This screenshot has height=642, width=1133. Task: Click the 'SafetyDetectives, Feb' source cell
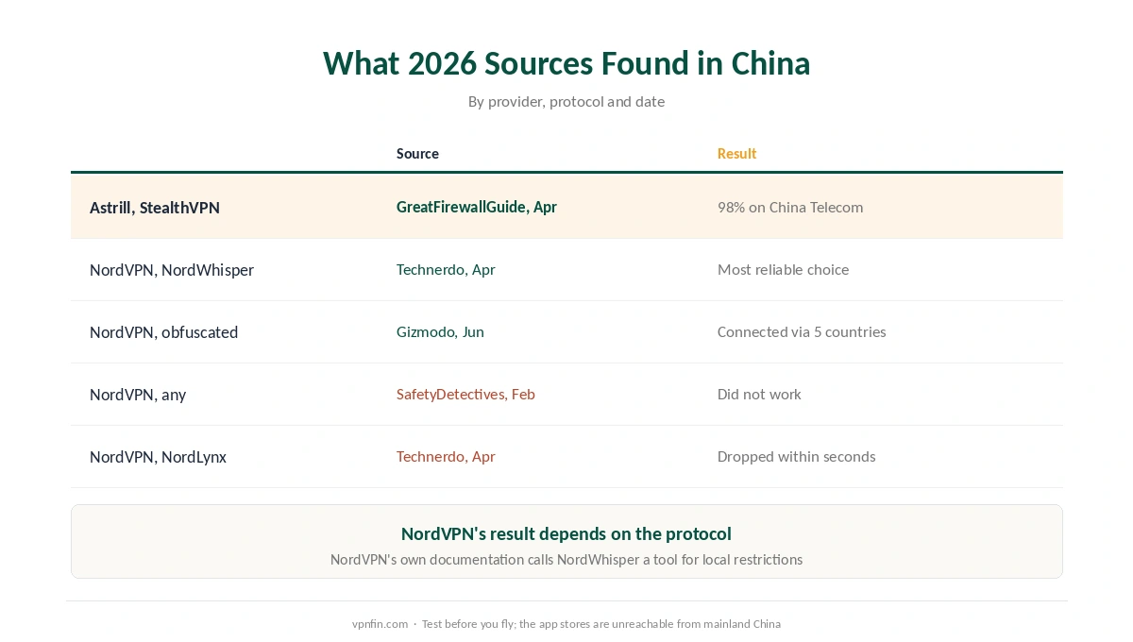[x=465, y=394]
